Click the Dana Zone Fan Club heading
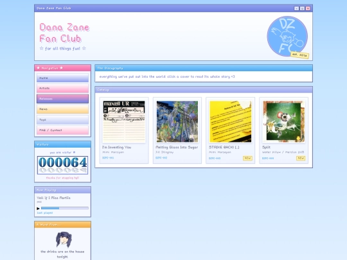Image resolution: width=347 pixels, height=260 pixels. pos(64,33)
